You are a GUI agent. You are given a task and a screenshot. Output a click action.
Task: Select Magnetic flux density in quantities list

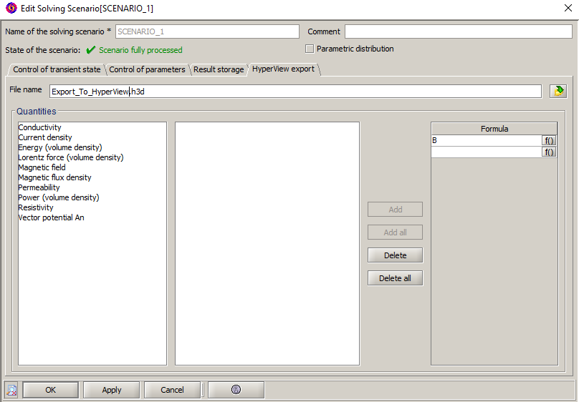pos(54,177)
